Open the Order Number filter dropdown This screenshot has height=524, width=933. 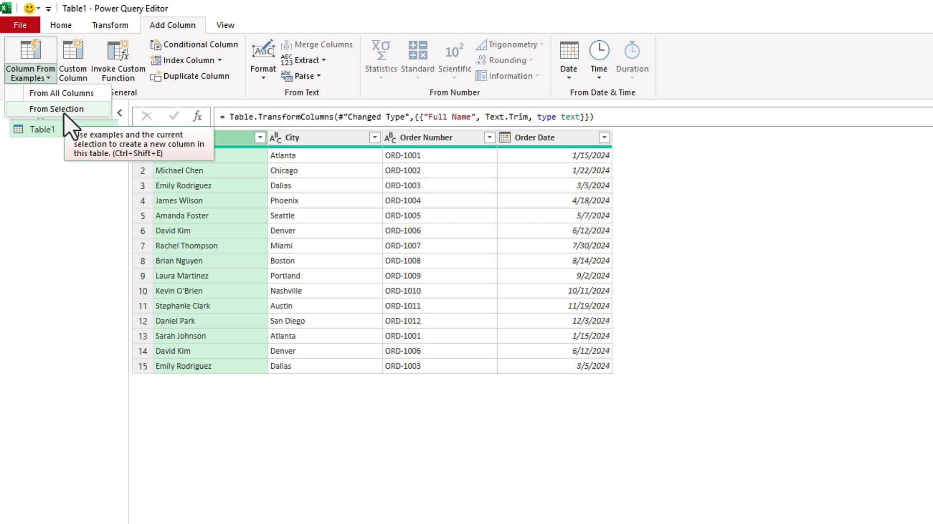point(489,138)
